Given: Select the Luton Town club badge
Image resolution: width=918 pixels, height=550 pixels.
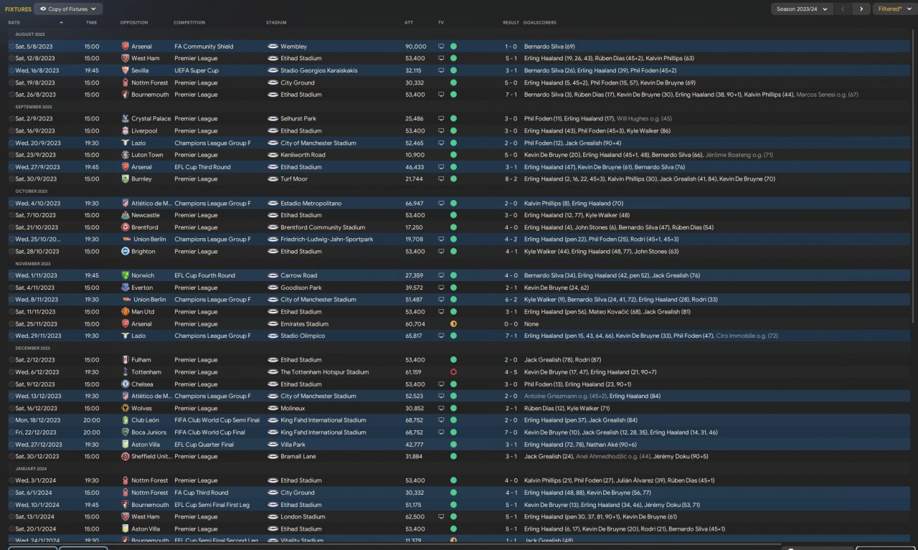Looking at the screenshot, I should tap(126, 155).
